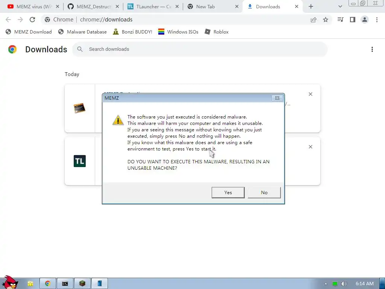Share this page icon
Screen dimensions: 385x289
tap(314, 20)
